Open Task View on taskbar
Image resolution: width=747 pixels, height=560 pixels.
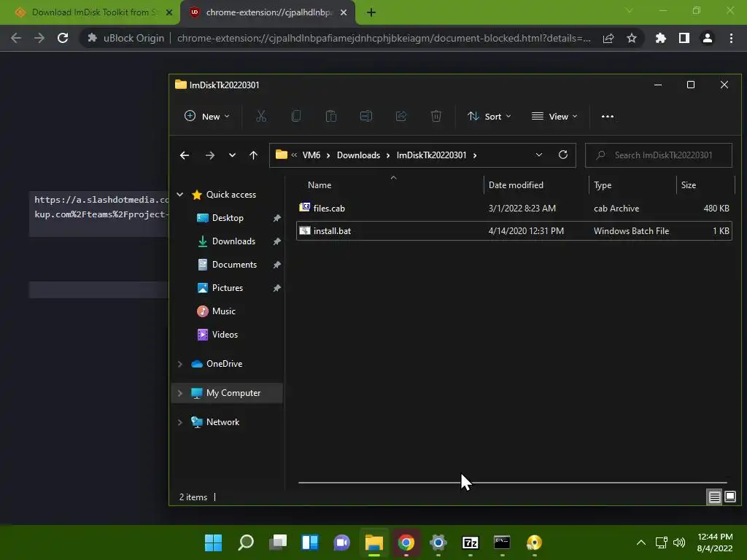[278, 542]
